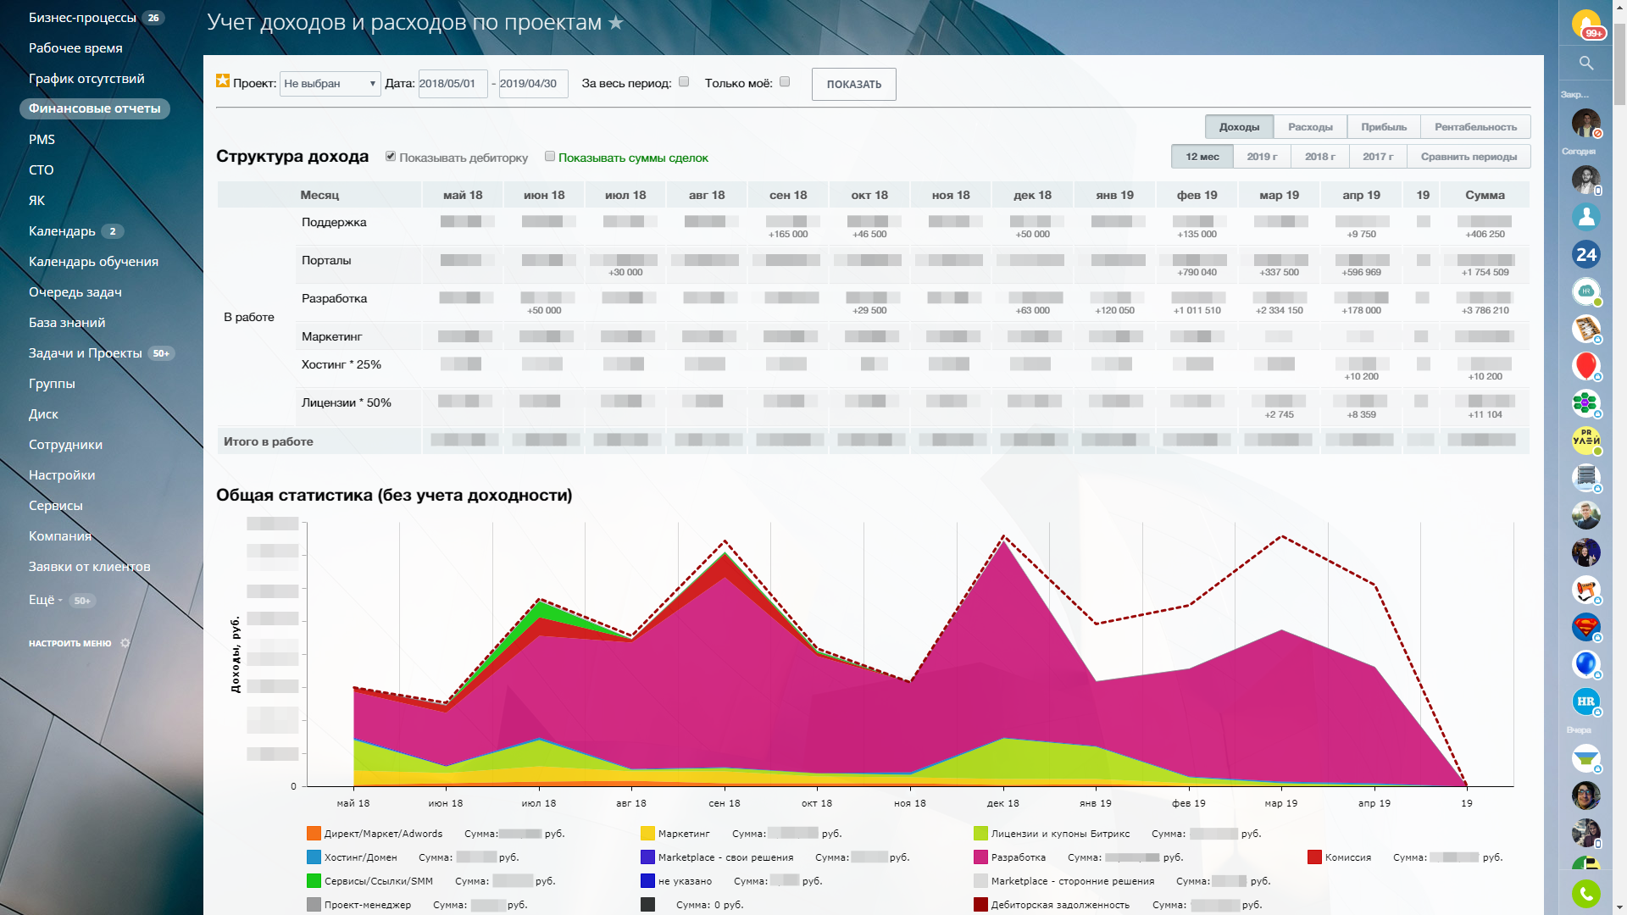Open the first avatar chat under Сегодня

(x=1585, y=180)
